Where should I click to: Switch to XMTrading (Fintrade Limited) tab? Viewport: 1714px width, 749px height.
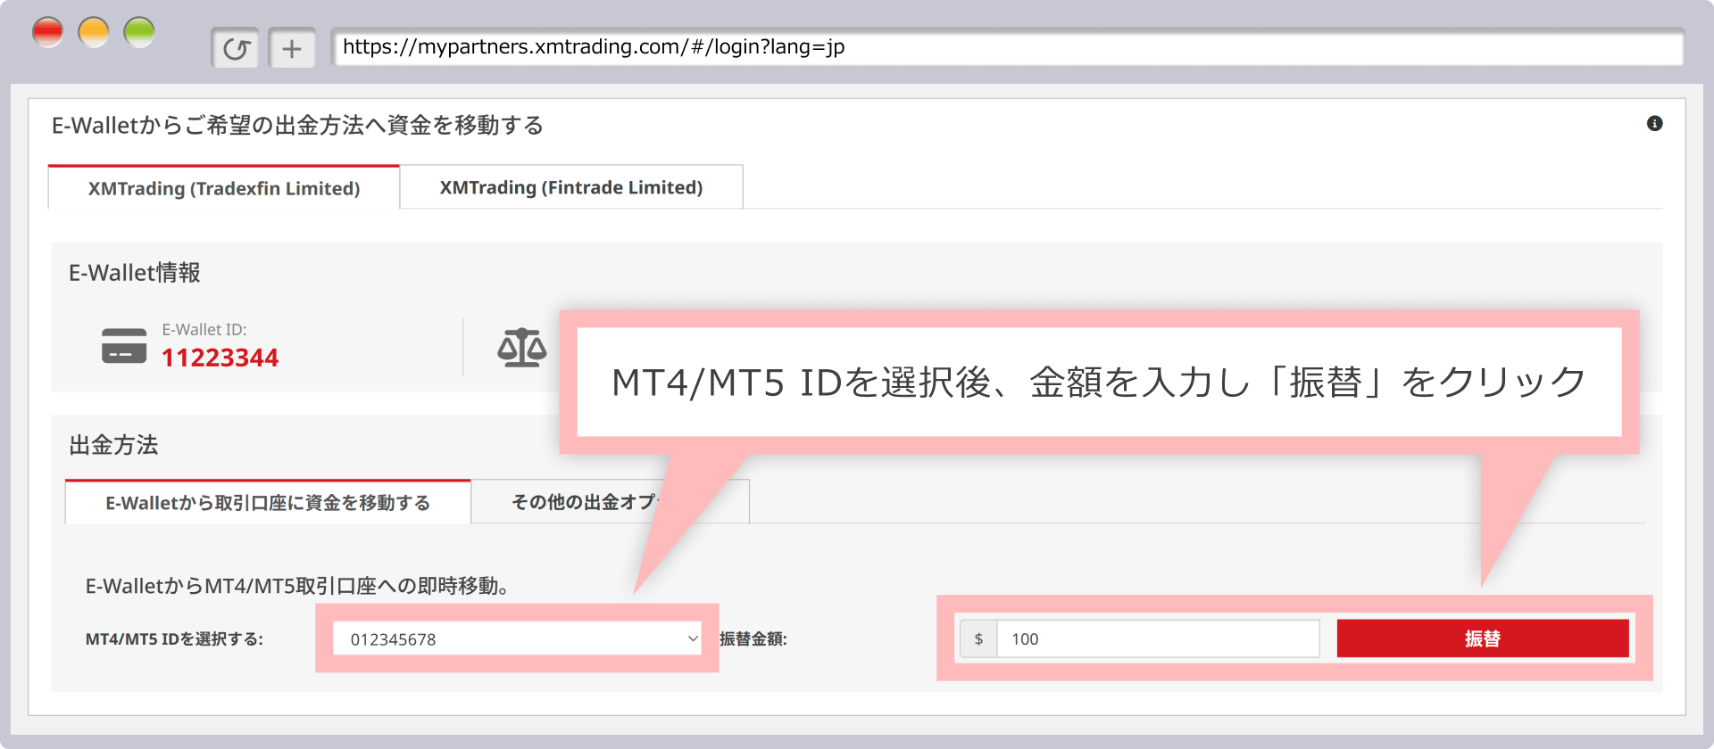tap(571, 187)
